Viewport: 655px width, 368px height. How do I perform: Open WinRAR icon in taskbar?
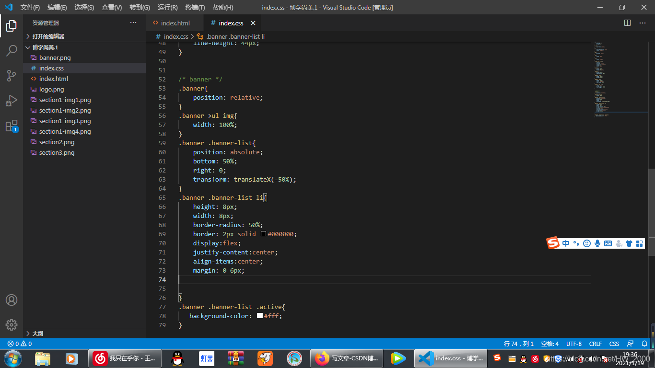[x=235, y=358]
